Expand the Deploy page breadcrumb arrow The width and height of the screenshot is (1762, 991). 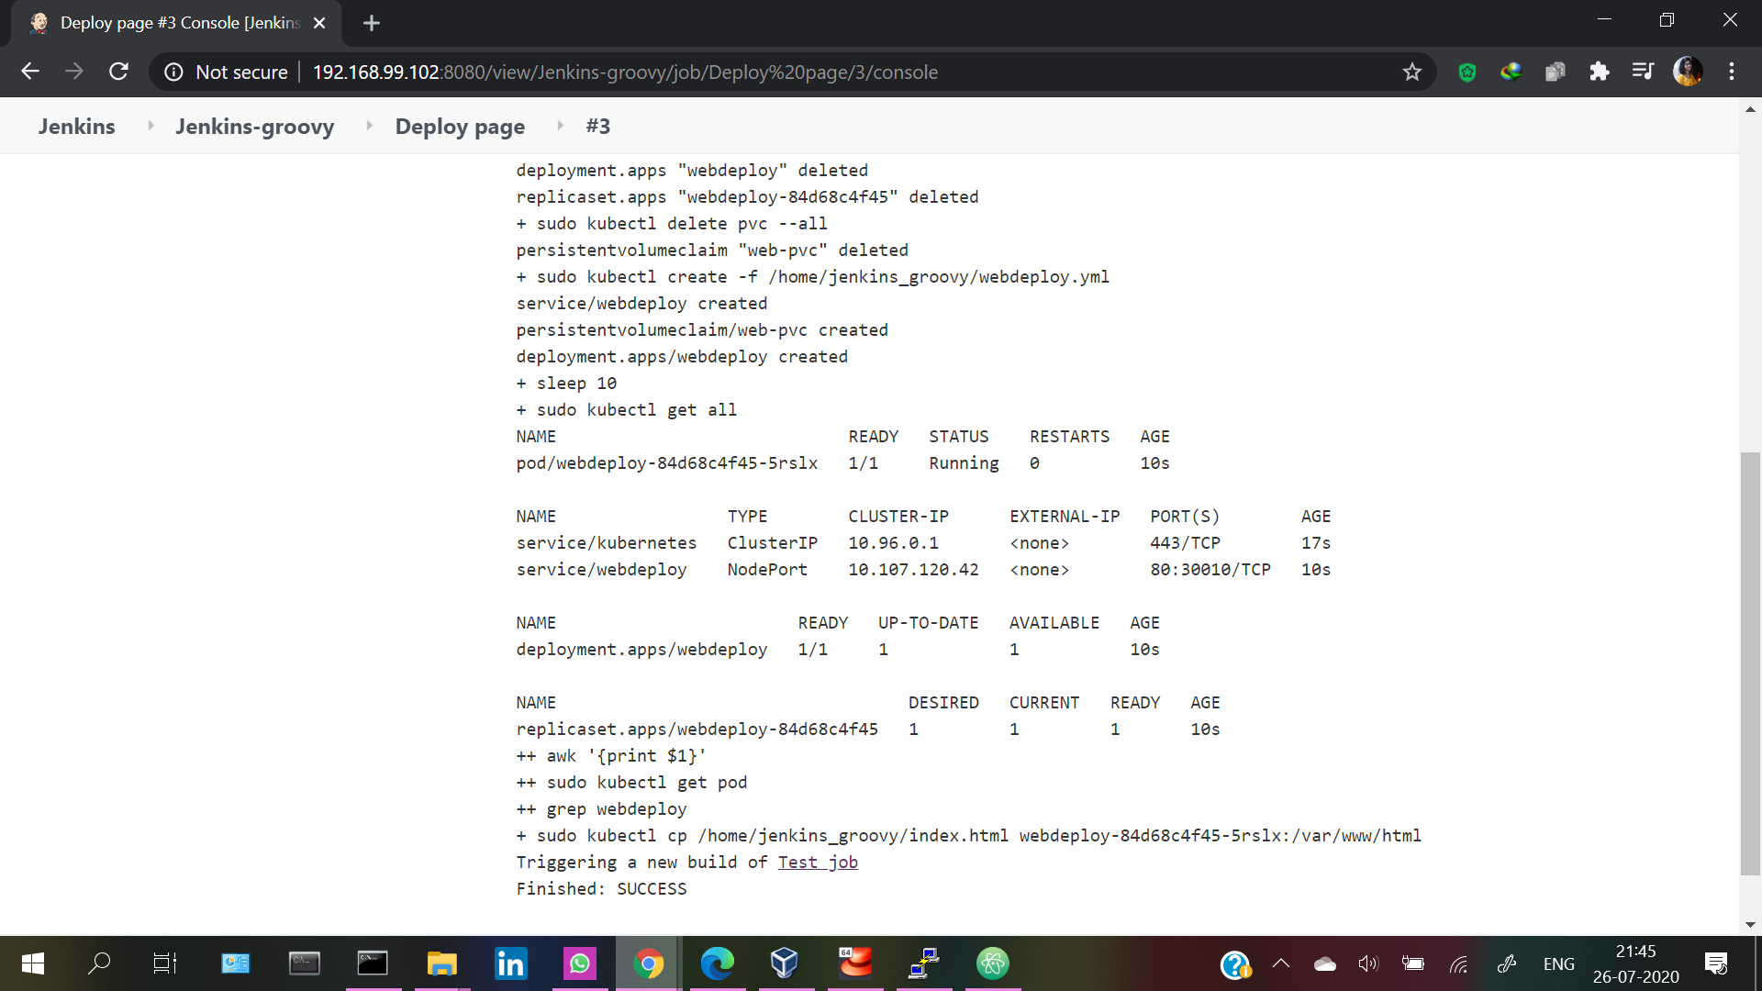[x=560, y=126]
